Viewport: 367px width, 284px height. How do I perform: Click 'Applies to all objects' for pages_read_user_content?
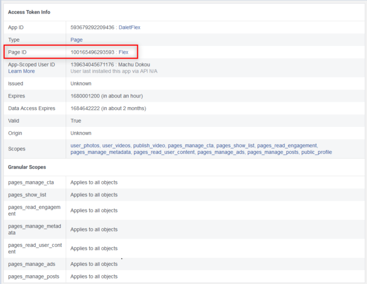[x=94, y=248]
